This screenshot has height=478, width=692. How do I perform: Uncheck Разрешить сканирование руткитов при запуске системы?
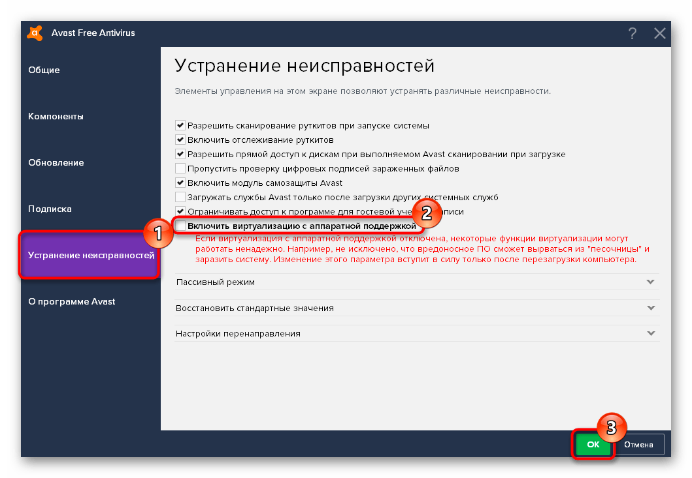[180, 125]
